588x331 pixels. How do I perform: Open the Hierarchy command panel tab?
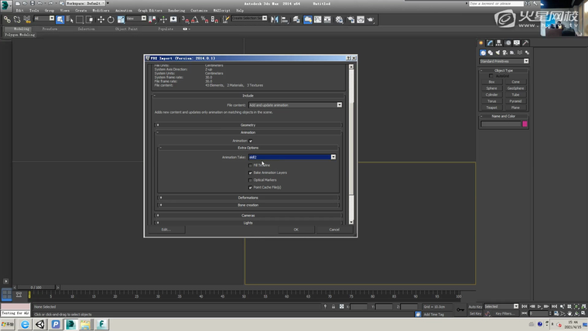tap(499, 43)
